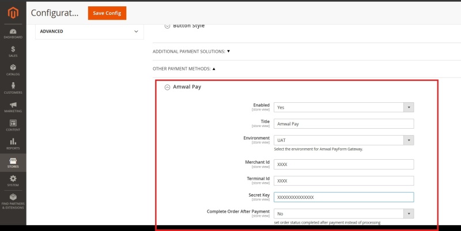The height and width of the screenshot is (231, 461).
Task: Collapse Other Payment Methods section
Action: [184, 68]
